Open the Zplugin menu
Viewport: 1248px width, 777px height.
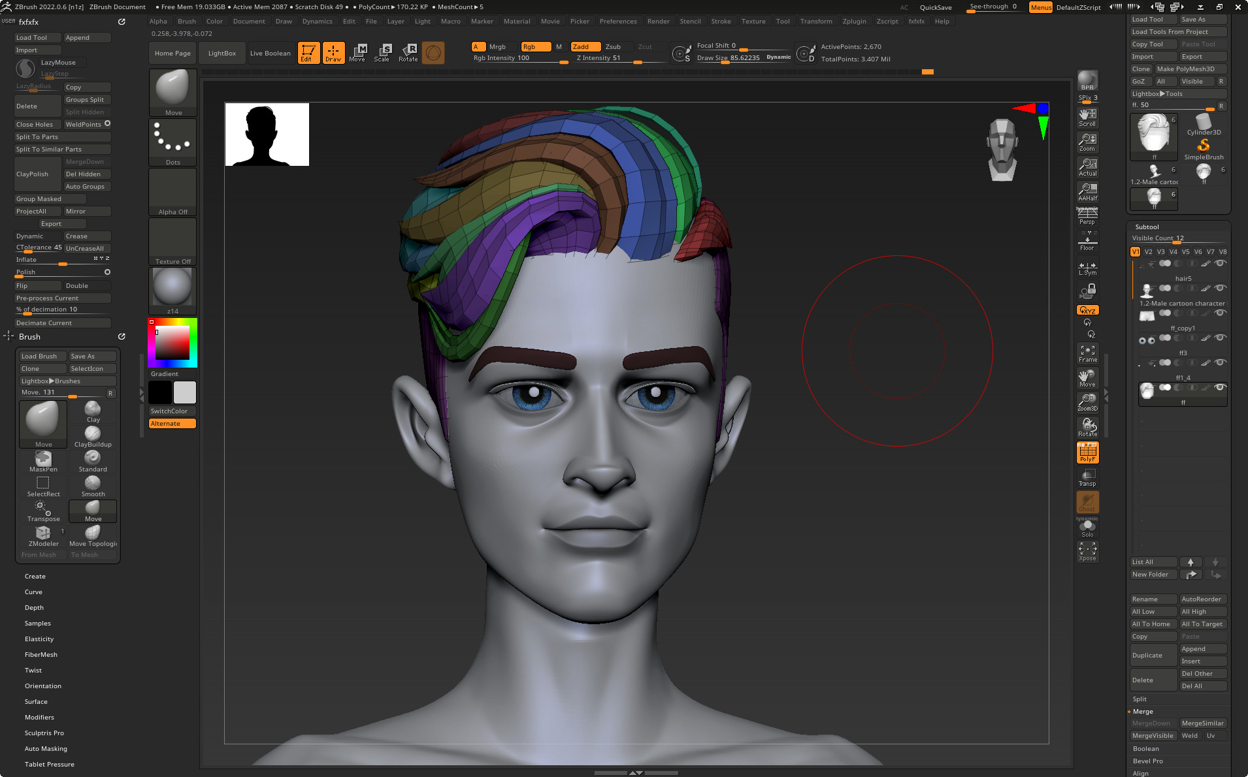point(854,22)
